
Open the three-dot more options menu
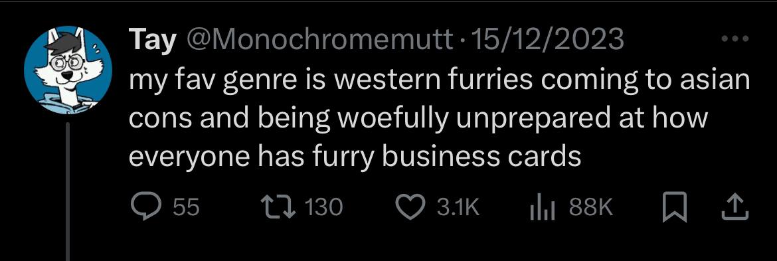pos(736,39)
